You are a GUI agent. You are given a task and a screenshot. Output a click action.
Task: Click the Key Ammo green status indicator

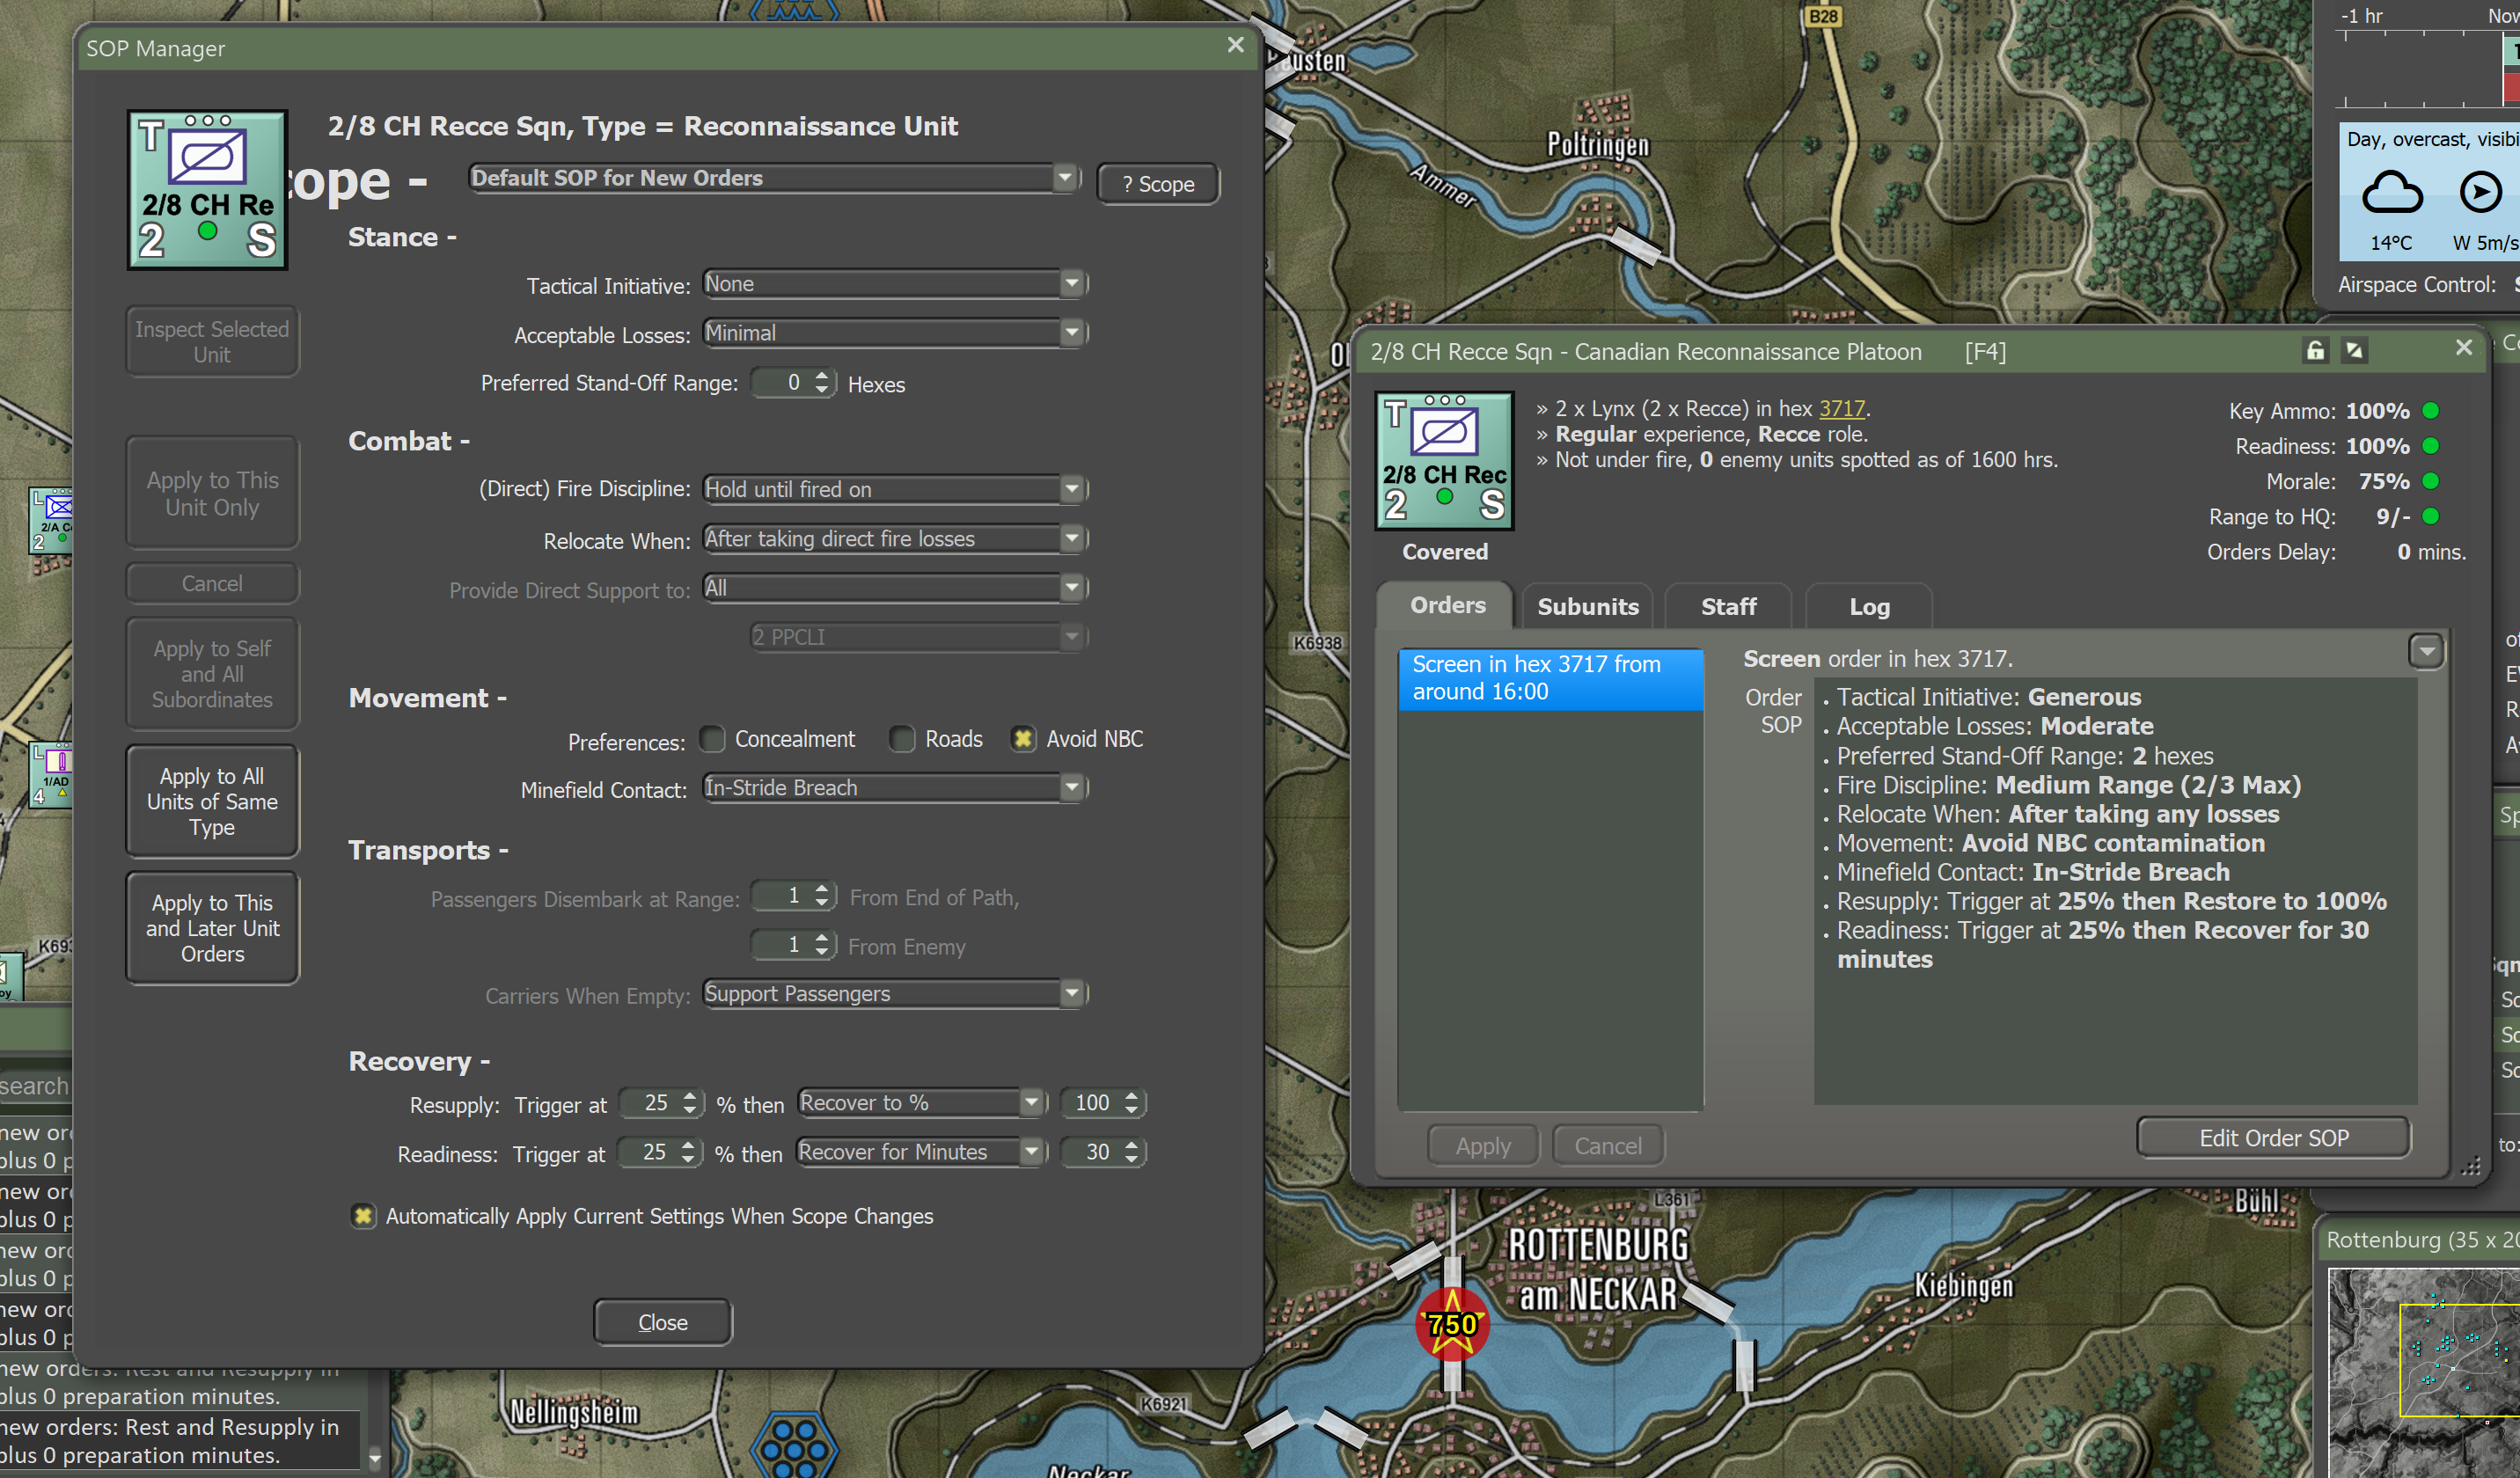(2431, 410)
